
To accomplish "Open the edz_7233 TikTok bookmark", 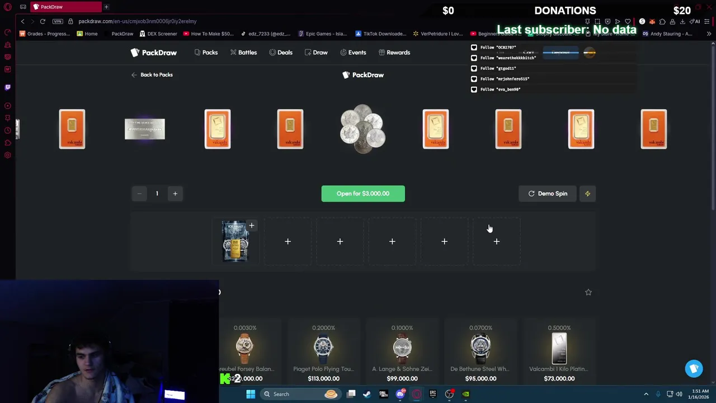I will pos(266,34).
